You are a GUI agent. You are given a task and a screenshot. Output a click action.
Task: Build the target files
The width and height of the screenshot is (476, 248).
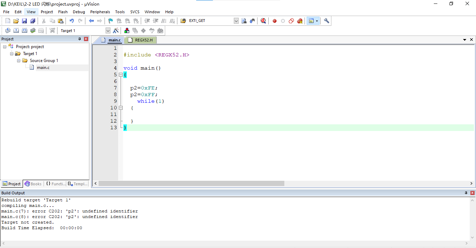pos(16,31)
